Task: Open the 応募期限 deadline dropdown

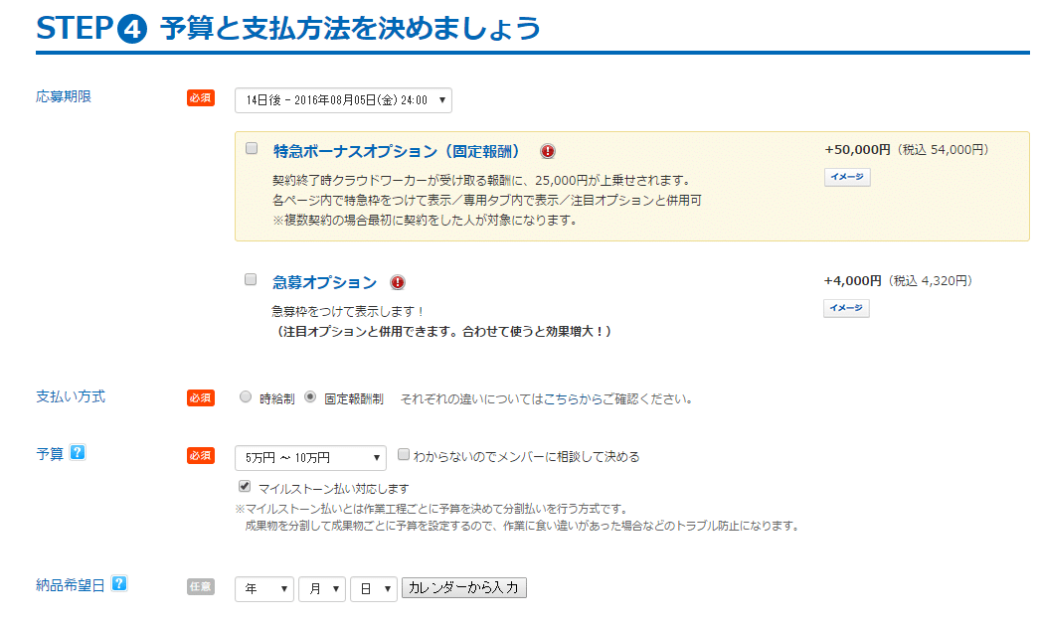Action: [x=343, y=100]
